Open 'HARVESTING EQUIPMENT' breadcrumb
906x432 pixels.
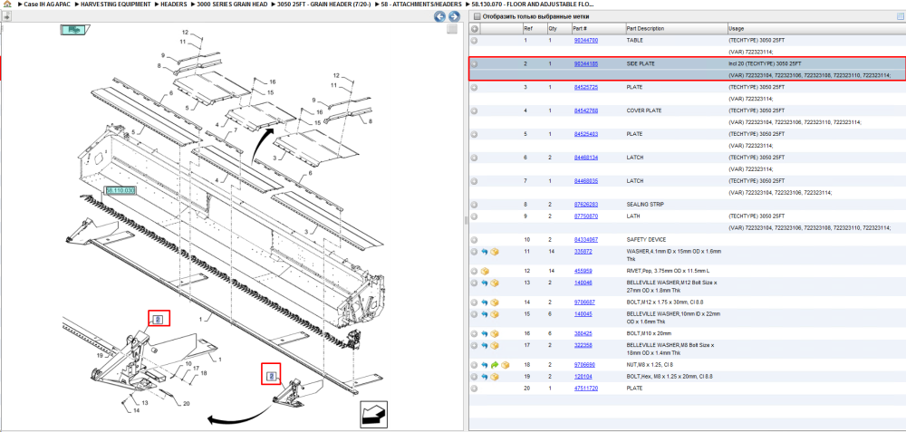[x=116, y=4]
